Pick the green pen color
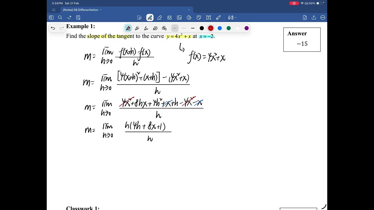The height and width of the screenshot is (210, 374). click(x=229, y=28)
